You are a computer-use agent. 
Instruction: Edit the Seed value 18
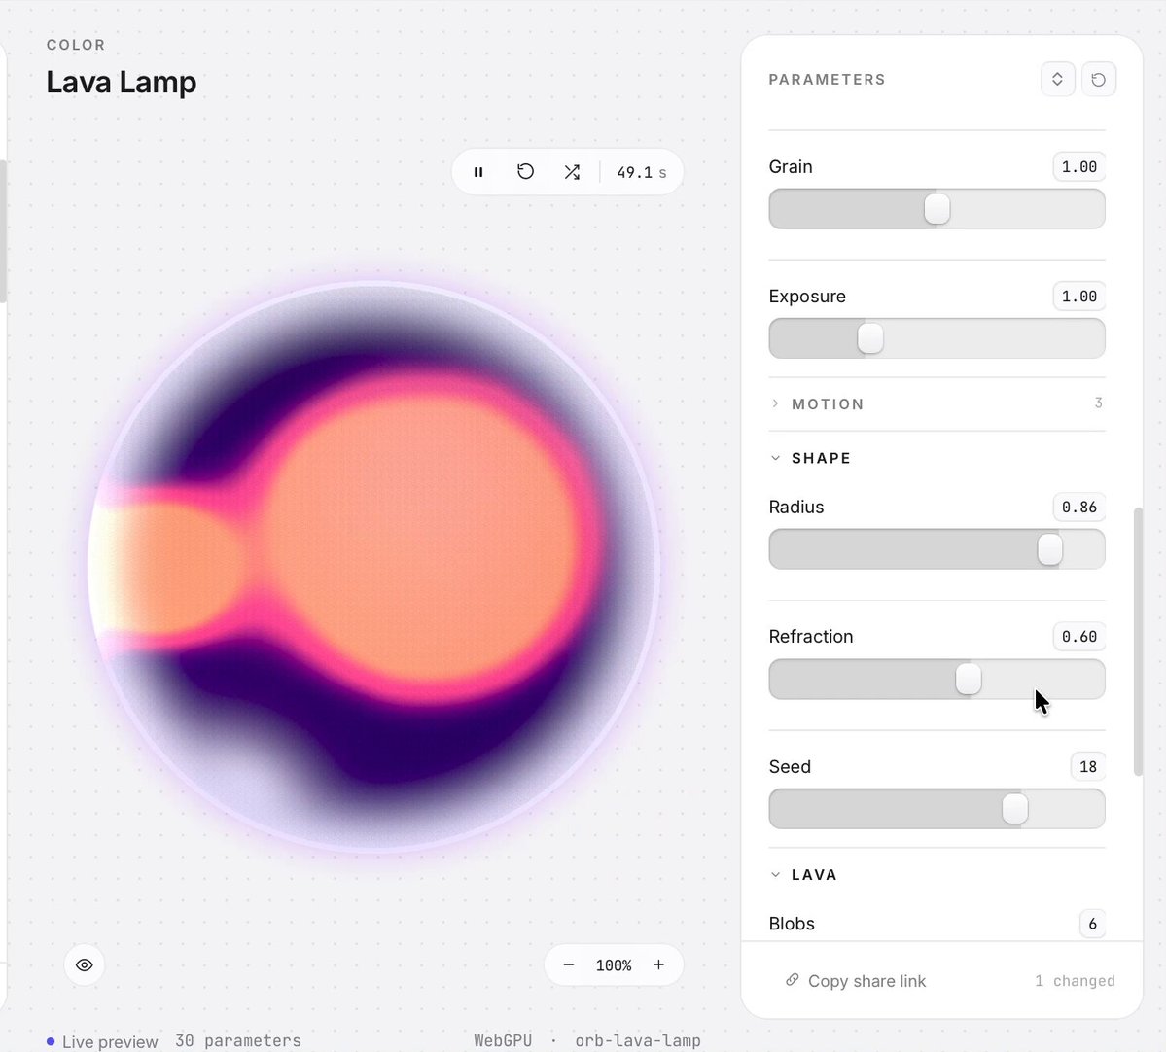pyautogui.click(x=1088, y=766)
